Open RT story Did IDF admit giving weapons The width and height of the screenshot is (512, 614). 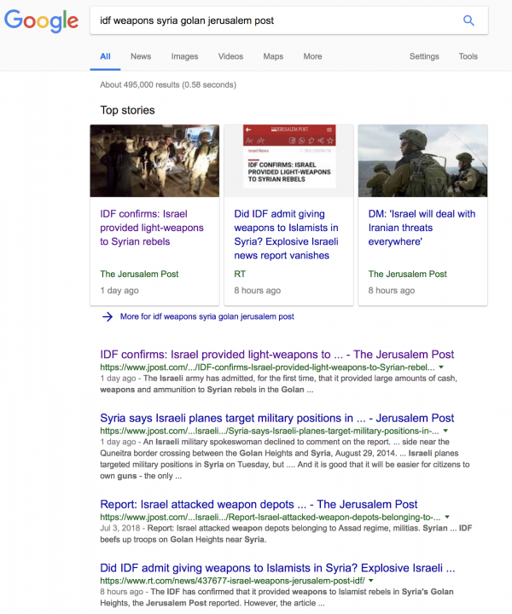click(x=287, y=235)
